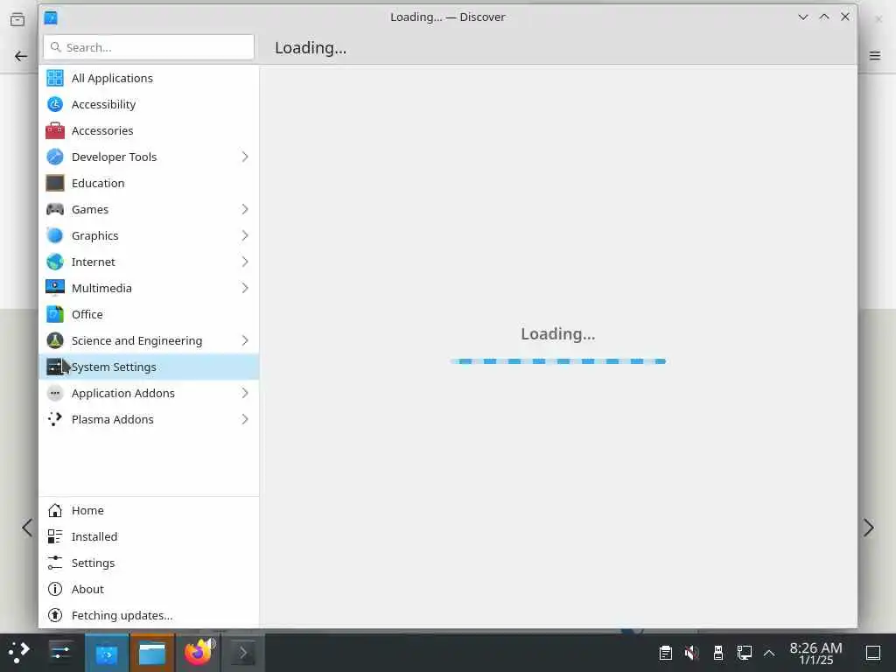Show hidden system tray icons
The width and height of the screenshot is (896, 672).
[769, 653]
